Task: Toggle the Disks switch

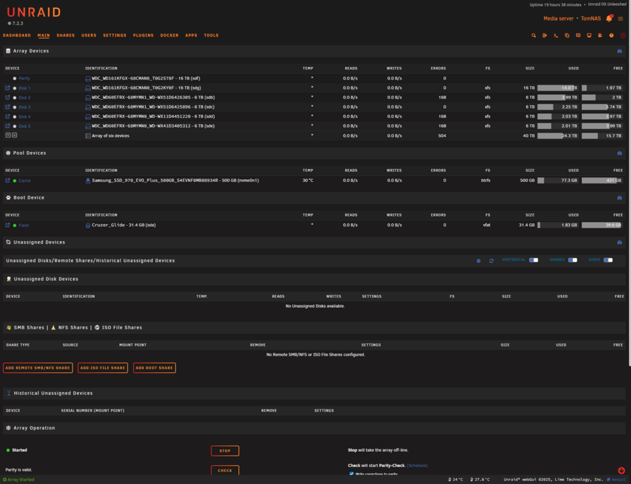Action: pyautogui.click(x=608, y=261)
